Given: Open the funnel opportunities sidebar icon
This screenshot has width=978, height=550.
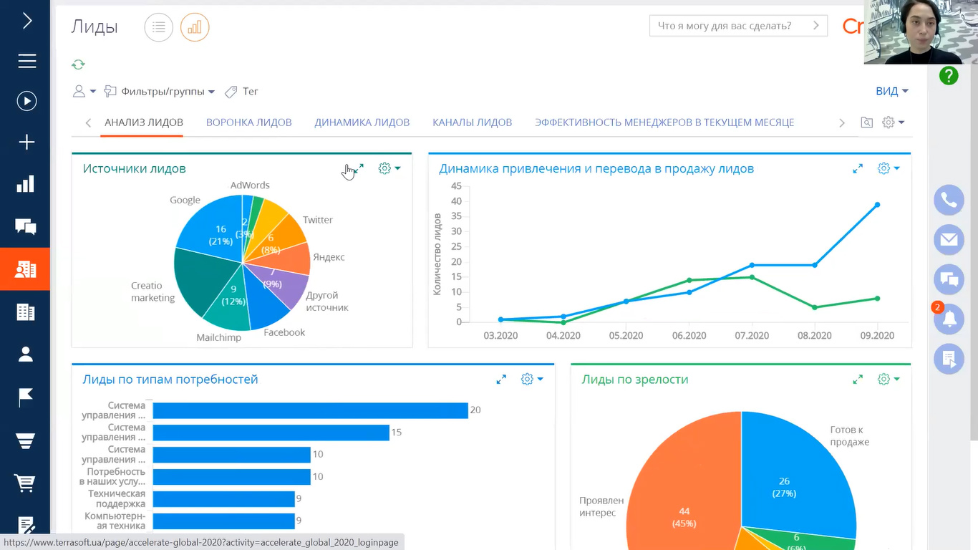Looking at the screenshot, I should click(x=26, y=440).
